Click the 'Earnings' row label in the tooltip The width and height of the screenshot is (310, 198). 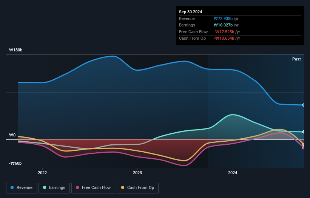coord(187,25)
